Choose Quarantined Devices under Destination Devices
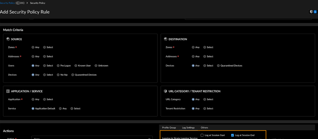The width and height of the screenshot is (318, 139). (x=218, y=66)
